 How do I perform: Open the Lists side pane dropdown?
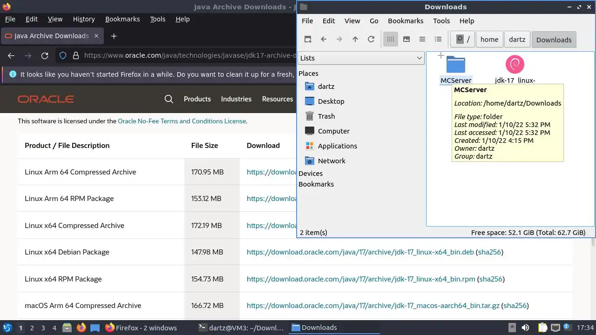[361, 58]
